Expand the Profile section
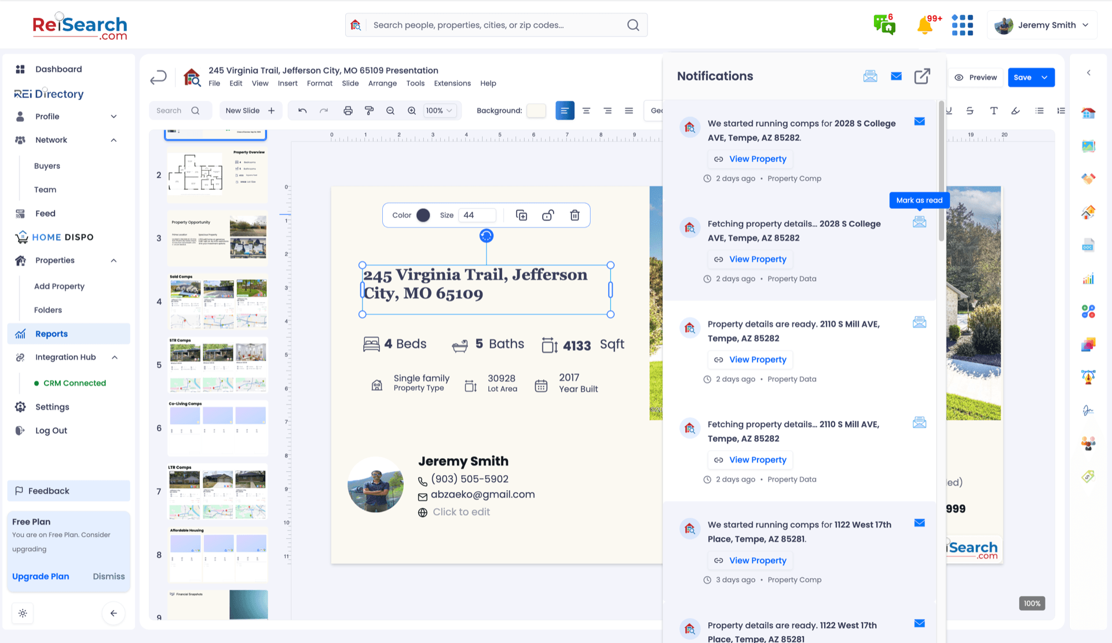 pyautogui.click(x=114, y=116)
